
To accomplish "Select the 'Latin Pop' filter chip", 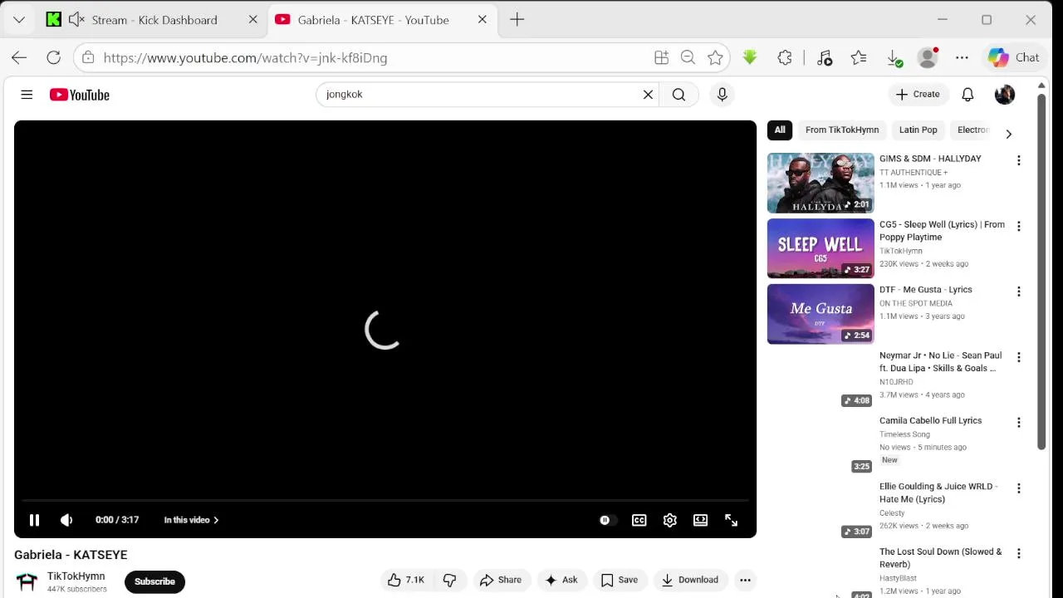I will click(x=918, y=130).
